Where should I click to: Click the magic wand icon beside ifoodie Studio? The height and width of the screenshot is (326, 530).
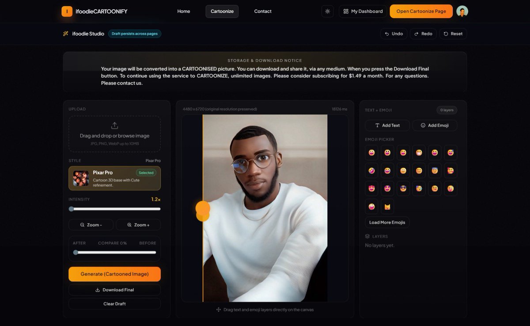66,34
